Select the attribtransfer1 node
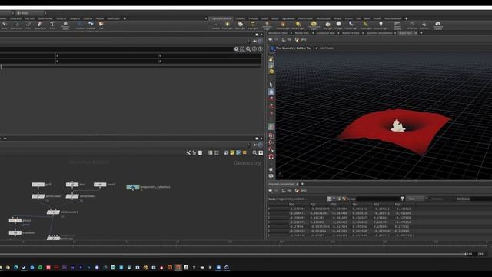Screen dimensions: 492x277 pyautogui.click(x=53, y=212)
